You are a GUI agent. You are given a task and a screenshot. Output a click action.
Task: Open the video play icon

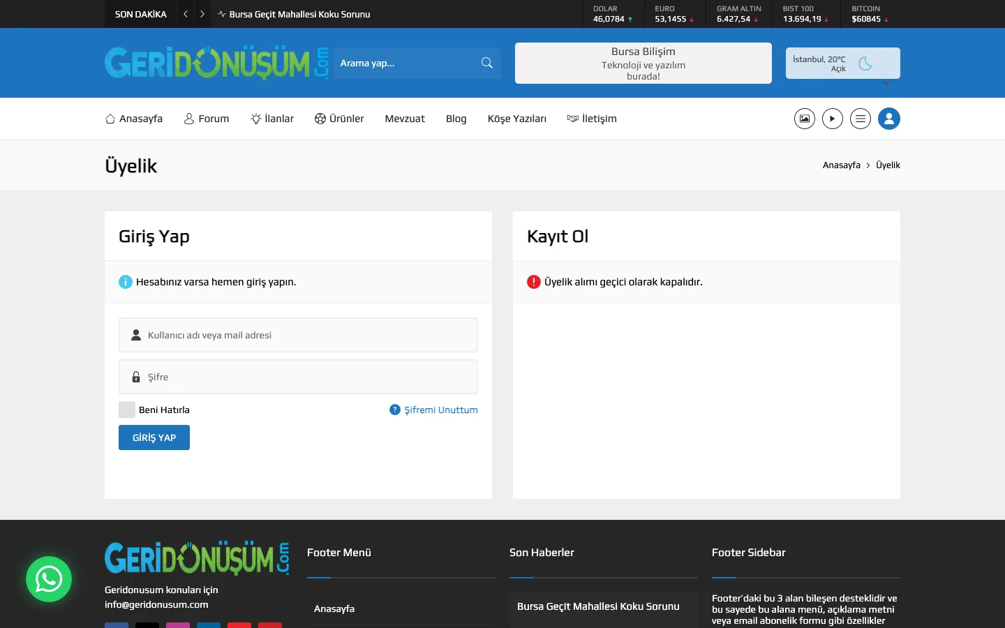[x=833, y=119]
